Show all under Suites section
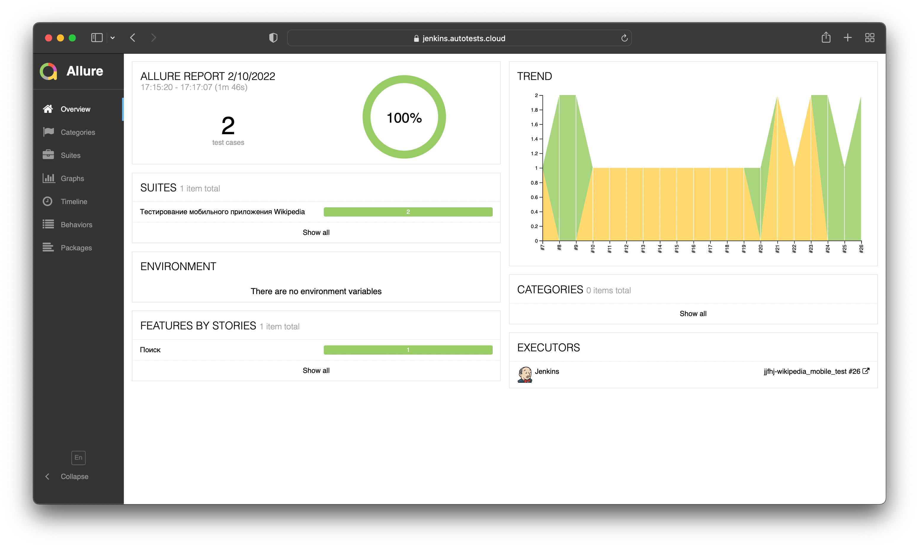Viewport: 919px width, 548px height. (x=316, y=232)
